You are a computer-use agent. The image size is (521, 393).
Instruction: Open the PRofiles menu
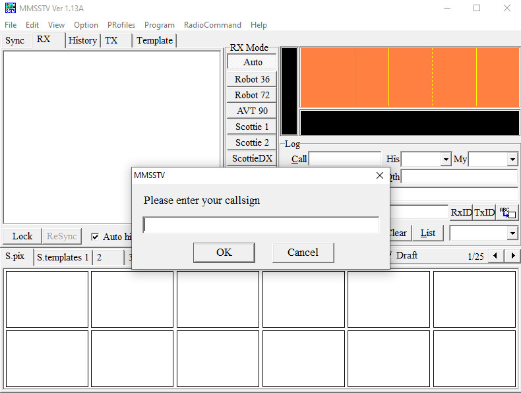tap(121, 25)
